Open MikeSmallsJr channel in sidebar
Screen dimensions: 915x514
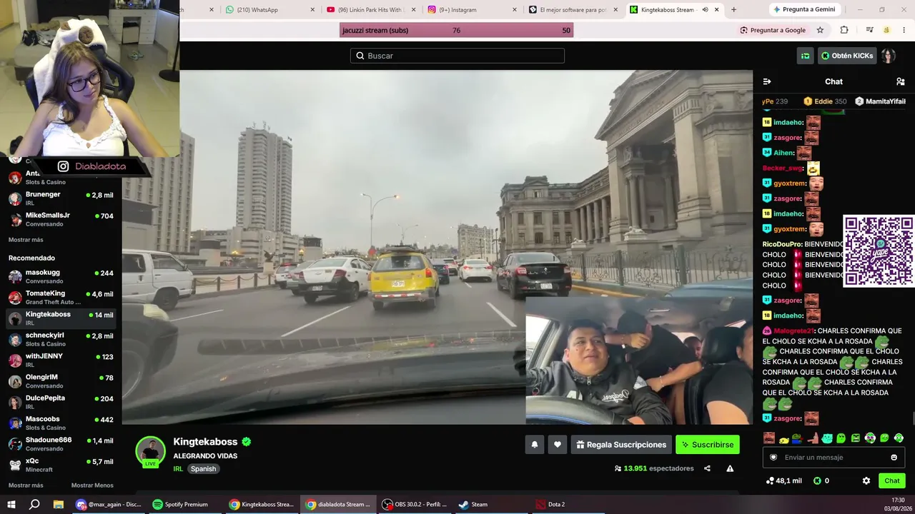pos(61,219)
